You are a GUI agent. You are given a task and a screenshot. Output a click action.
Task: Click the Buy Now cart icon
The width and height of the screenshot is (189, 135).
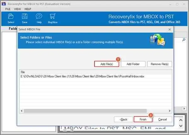(53, 19)
